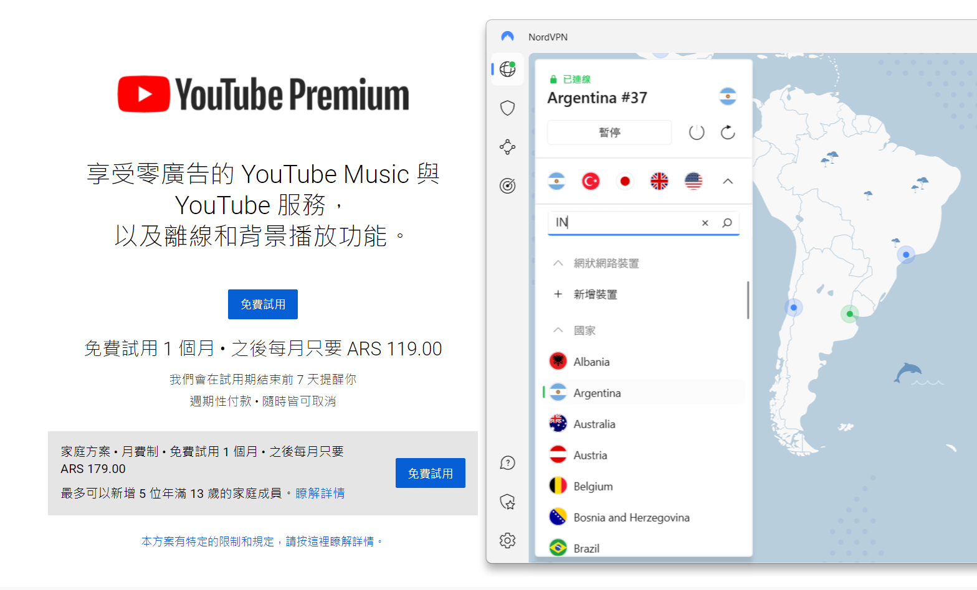The width and height of the screenshot is (977, 590).
Task: Click the 暫停 pause button
Action: point(609,133)
